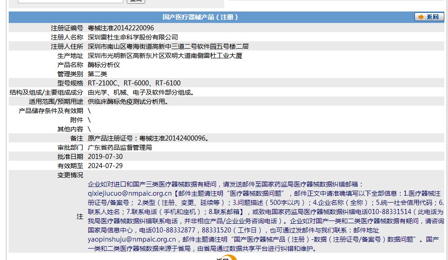Click the value 第二类
The width and height of the screenshot is (448, 260).
[x=97, y=74]
